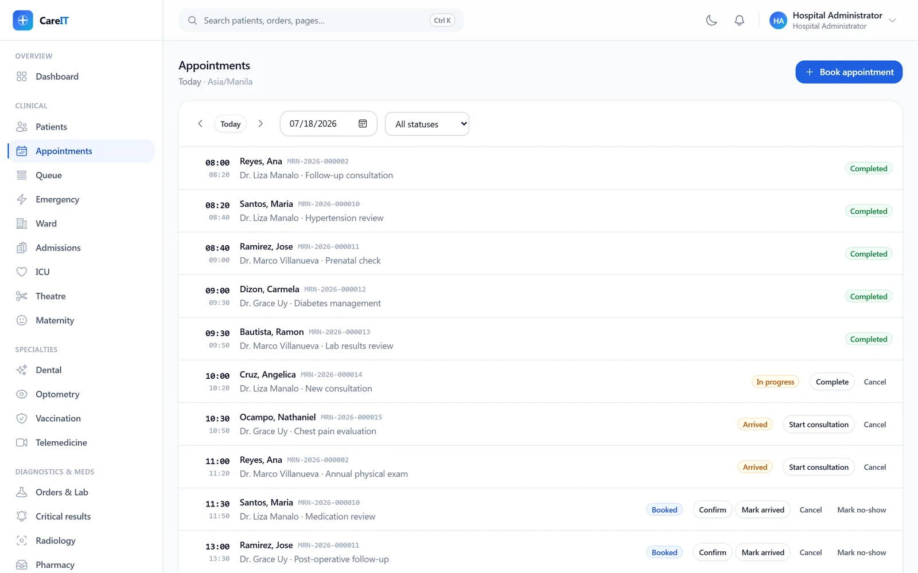918x573 pixels.
Task: Click the Emergency lightning icon
Action: 22,199
